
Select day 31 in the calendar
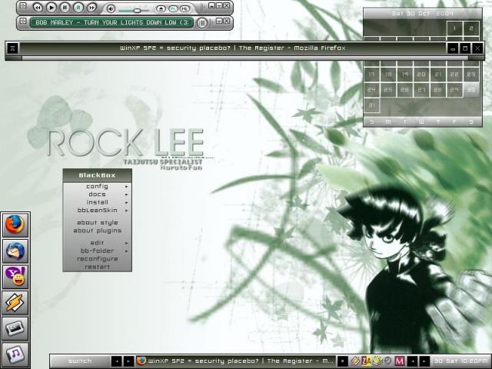point(371,105)
